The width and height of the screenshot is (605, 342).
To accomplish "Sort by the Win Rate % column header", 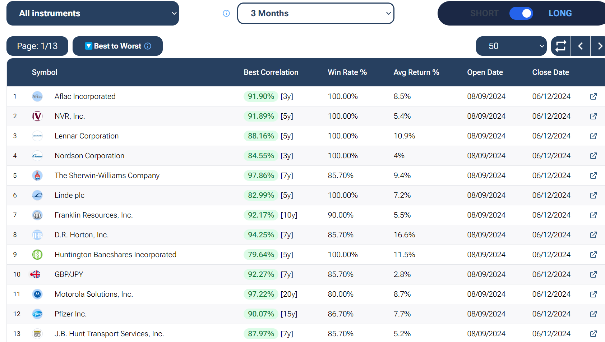I will click(x=347, y=72).
